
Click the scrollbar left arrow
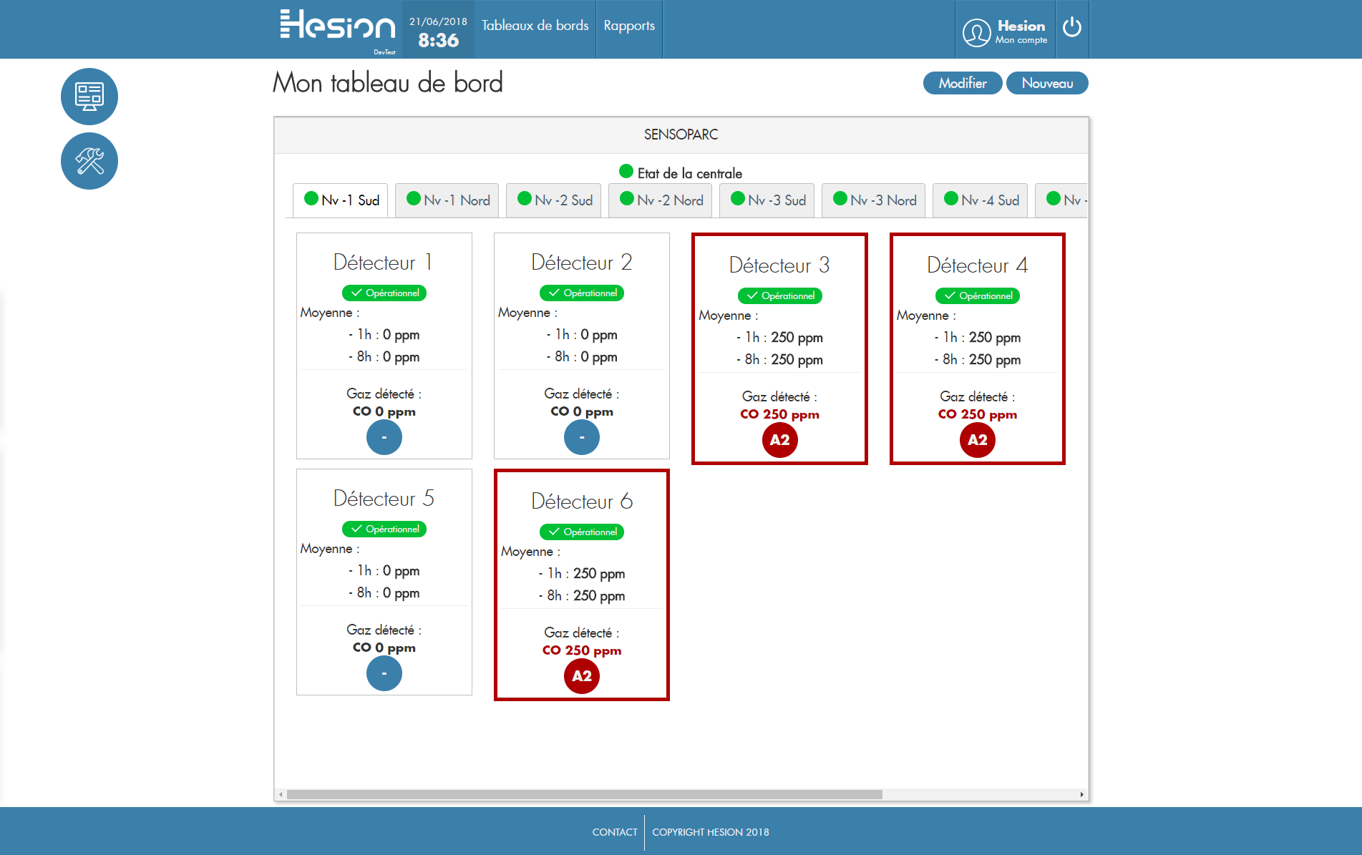[x=281, y=794]
